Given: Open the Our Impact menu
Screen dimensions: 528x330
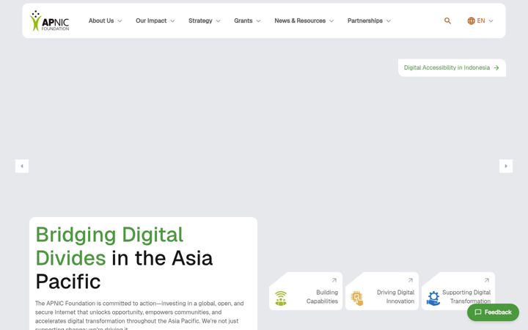Looking at the screenshot, I should 155,21.
